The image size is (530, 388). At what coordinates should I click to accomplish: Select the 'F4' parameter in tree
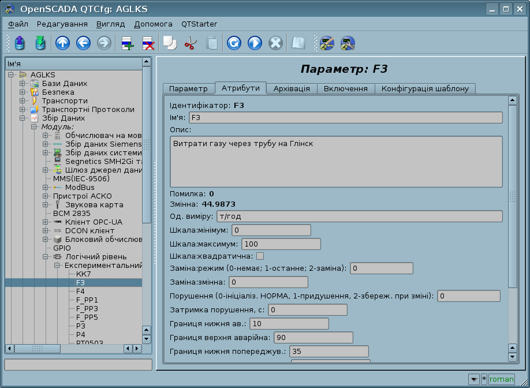[80, 292]
